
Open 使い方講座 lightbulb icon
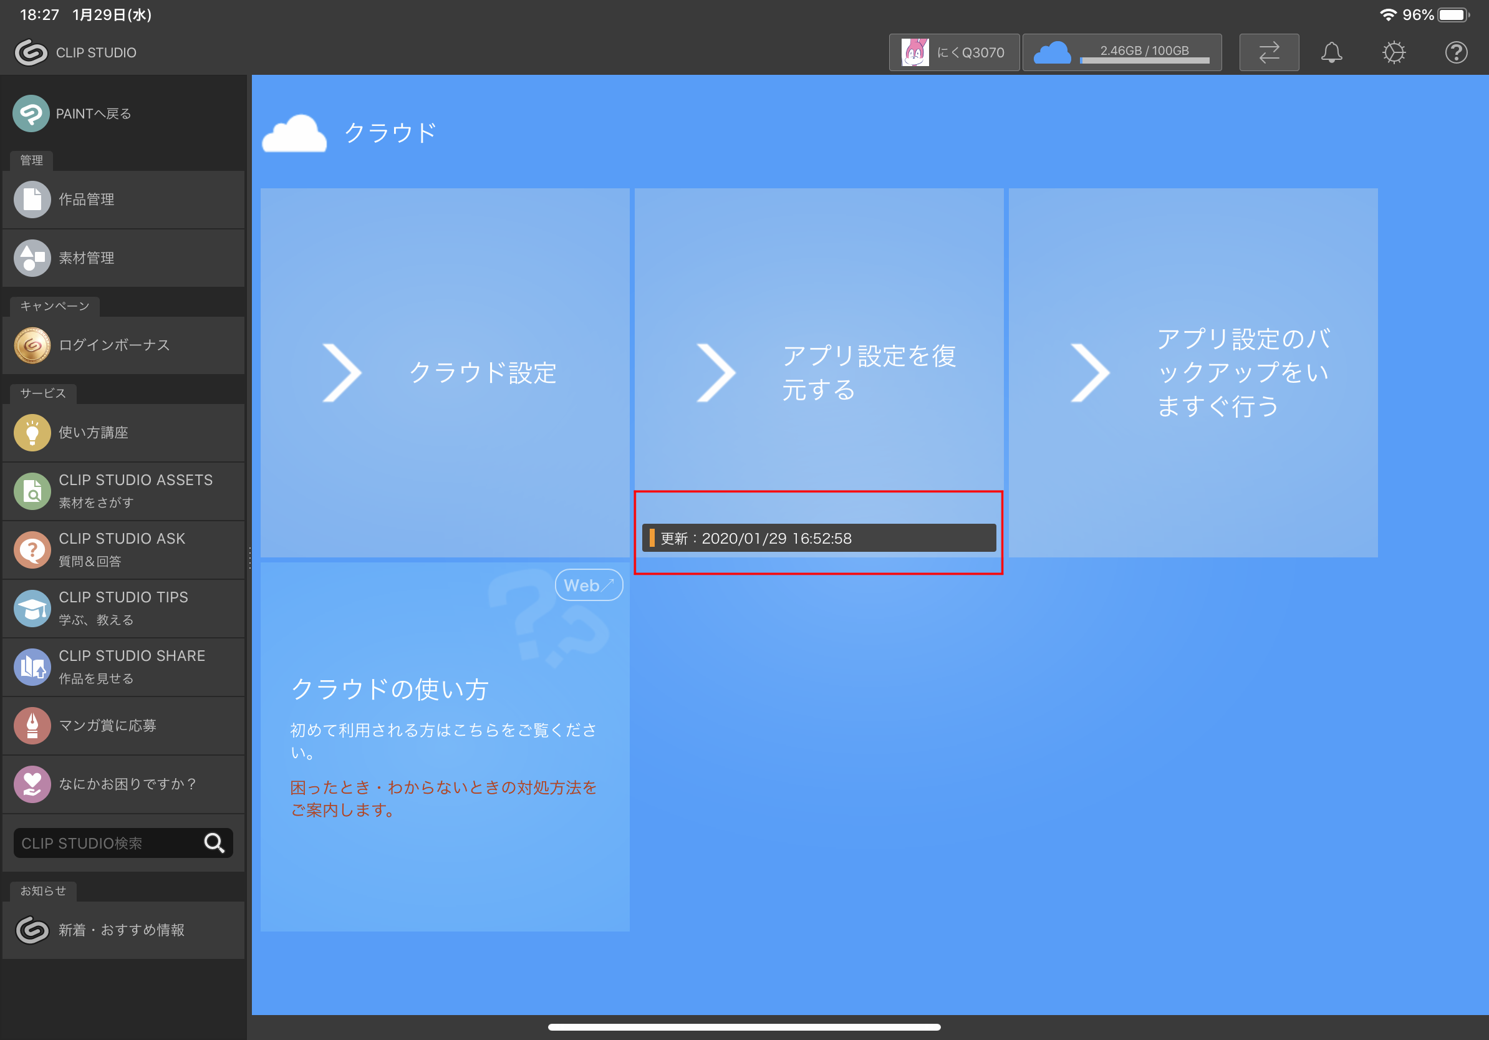[32, 433]
